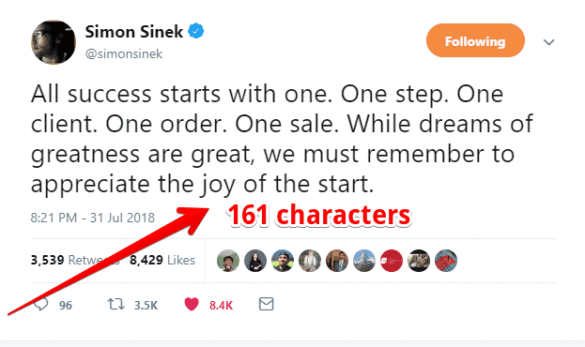This screenshot has width=585, height=347.
Task: Click the mountain photo liker avatar
Action: (x=364, y=261)
